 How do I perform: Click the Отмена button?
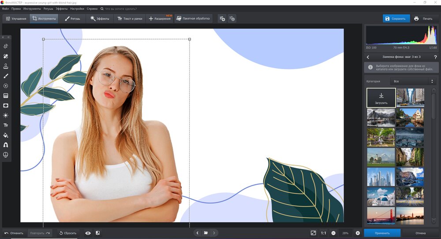point(420,233)
